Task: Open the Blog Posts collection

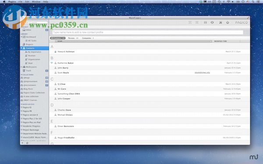Action: [28, 89]
